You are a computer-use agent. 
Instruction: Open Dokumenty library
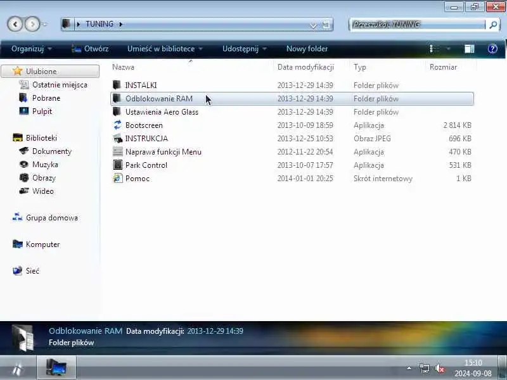tap(52, 151)
